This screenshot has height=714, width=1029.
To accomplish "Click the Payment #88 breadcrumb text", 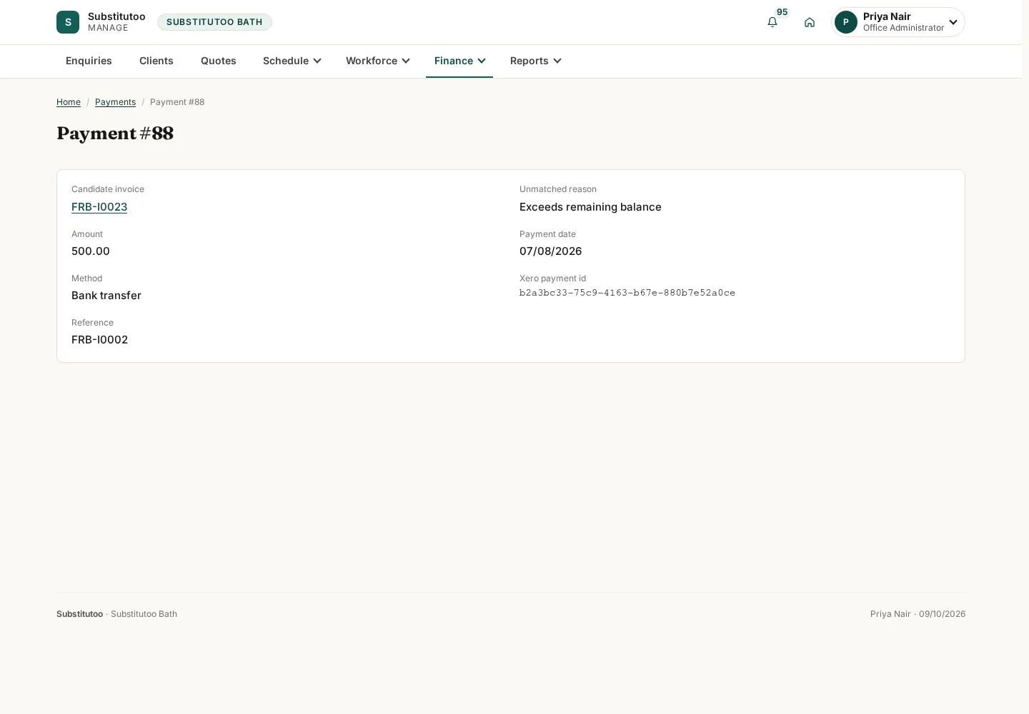I will (x=177, y=102).
